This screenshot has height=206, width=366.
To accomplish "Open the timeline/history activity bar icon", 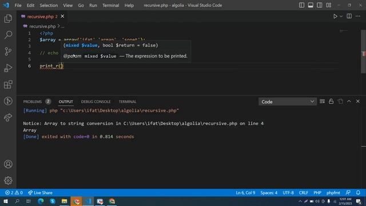I will click(x=8, y=101).
